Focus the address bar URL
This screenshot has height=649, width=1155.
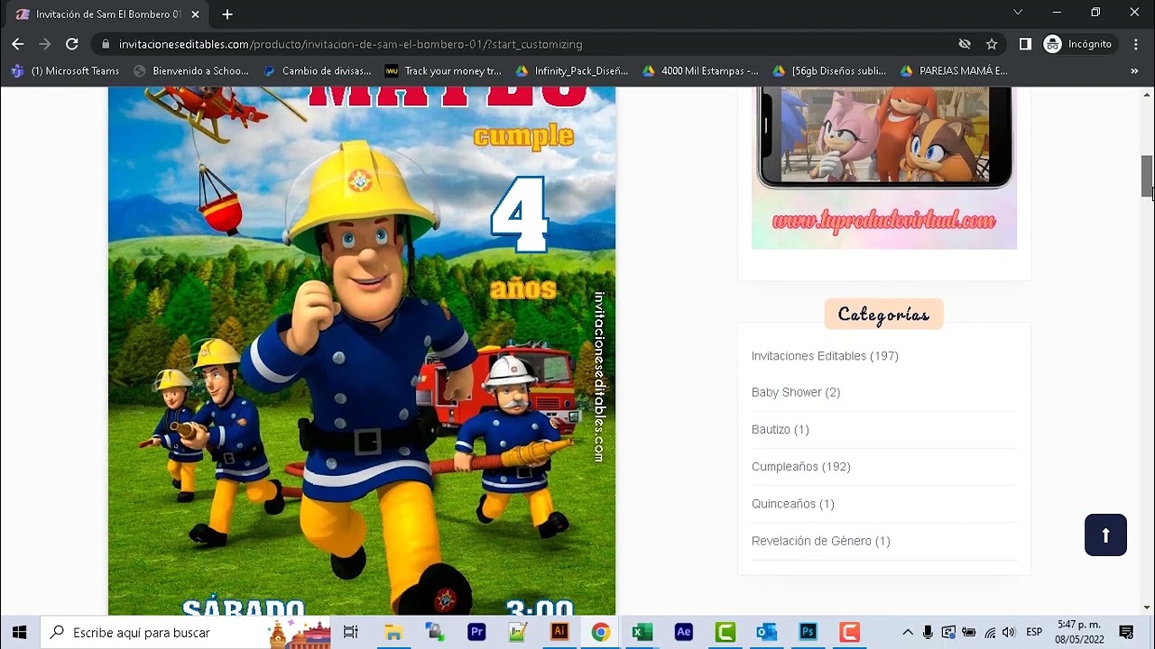(351, 44)
